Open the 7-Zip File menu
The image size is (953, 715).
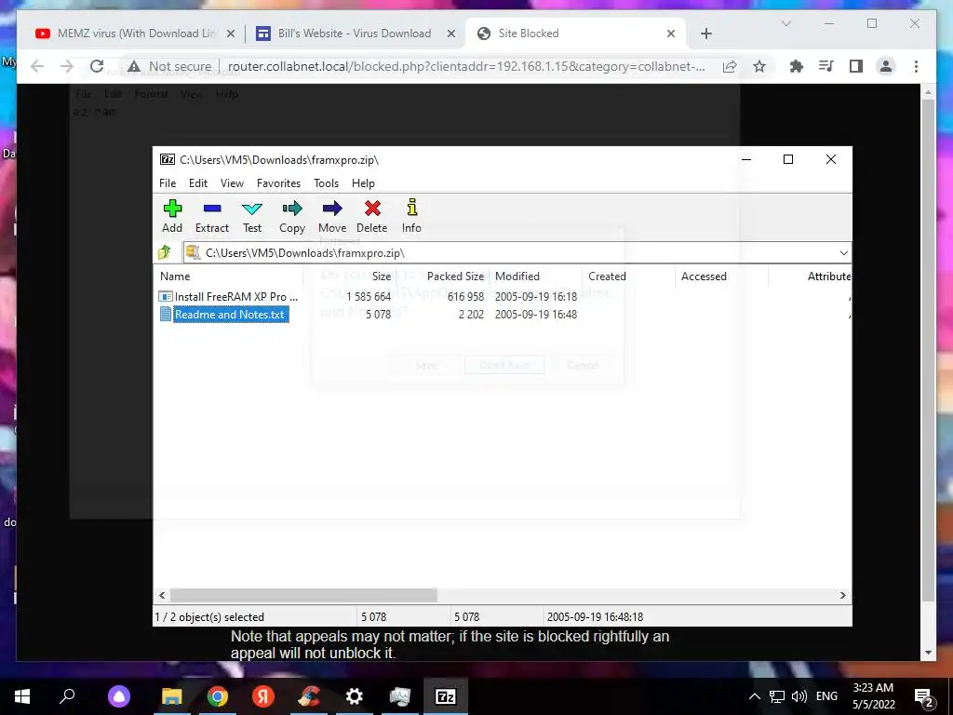click(x=168, y=183)
